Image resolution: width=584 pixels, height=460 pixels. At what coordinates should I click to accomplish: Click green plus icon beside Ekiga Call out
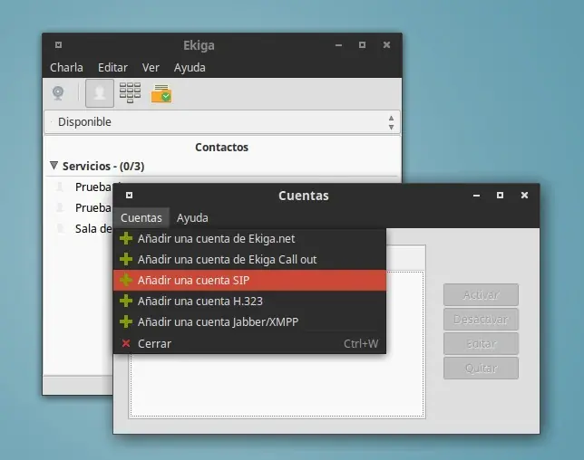pos(126,259)
